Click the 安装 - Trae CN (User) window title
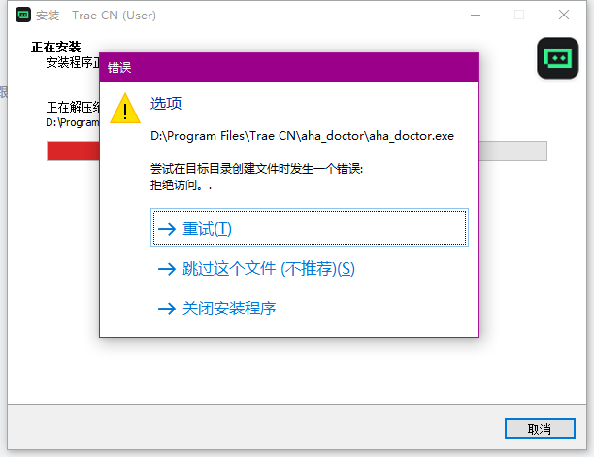 click(95, 15)
